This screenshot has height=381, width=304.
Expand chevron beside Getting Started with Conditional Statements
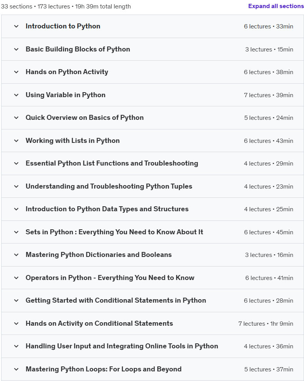(16, 300)
